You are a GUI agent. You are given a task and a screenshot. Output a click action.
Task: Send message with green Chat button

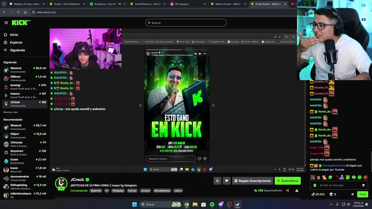tap(363, 194)
